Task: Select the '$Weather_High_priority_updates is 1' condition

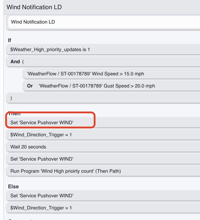Action: pyautogui.click(x=103, y=49)
